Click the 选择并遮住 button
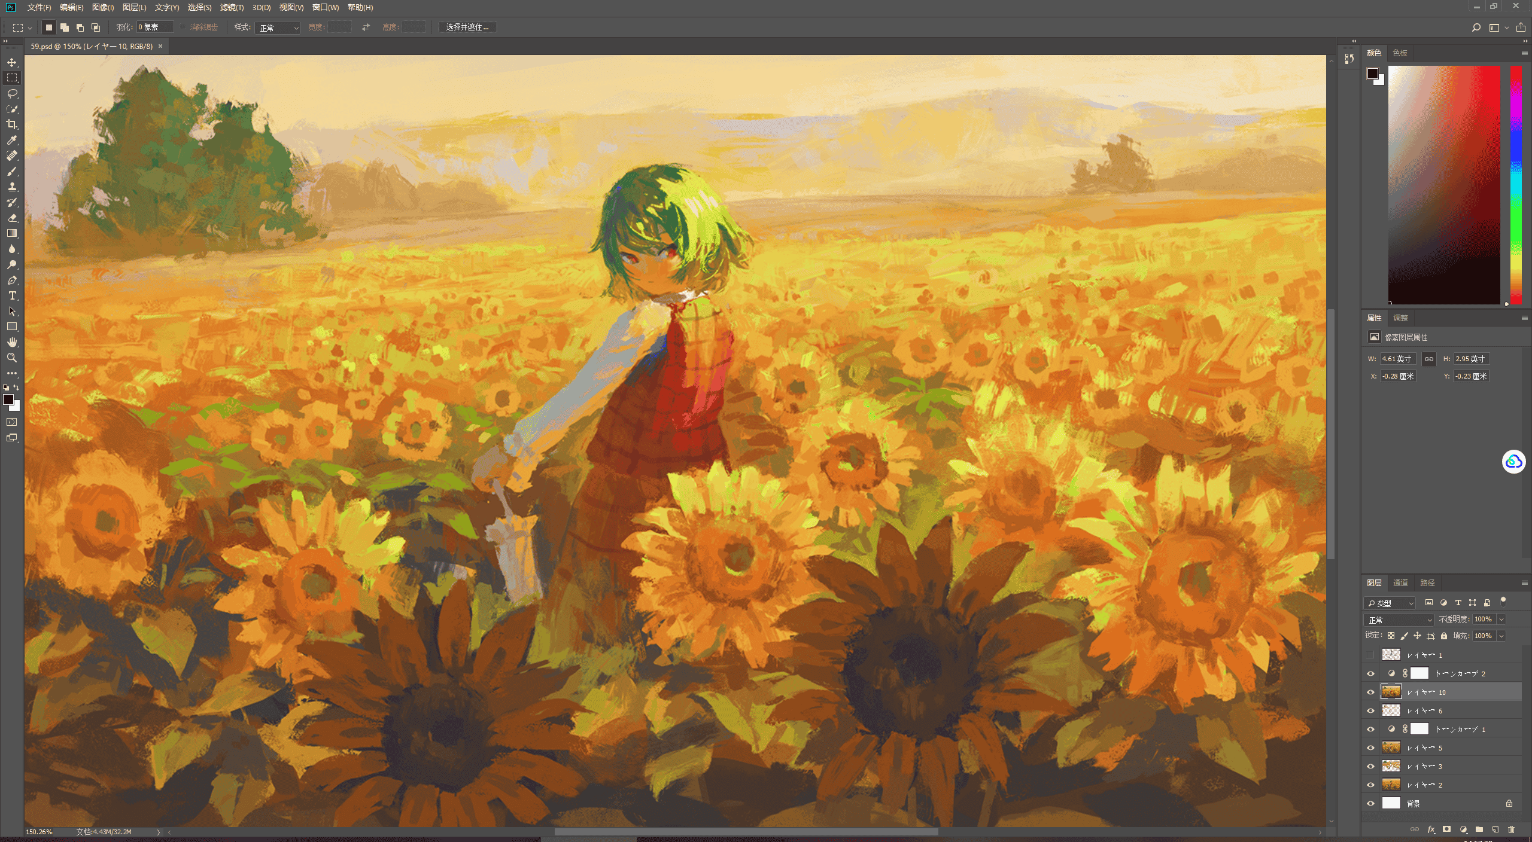1532x842 pixels. coord(467,27)
